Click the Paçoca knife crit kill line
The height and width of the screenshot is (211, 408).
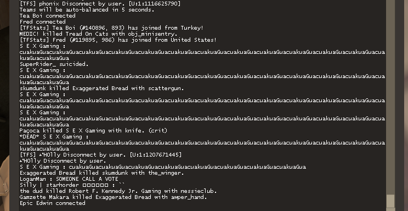pos(93,131)
